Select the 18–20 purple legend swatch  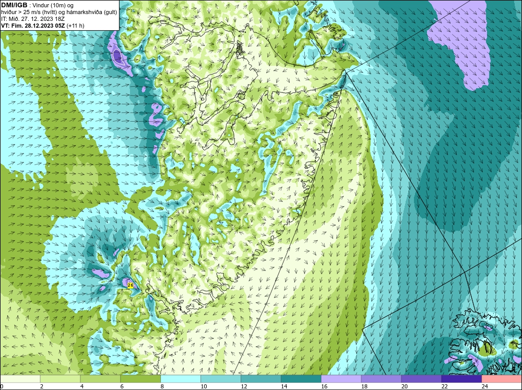(x=381, y=379)
